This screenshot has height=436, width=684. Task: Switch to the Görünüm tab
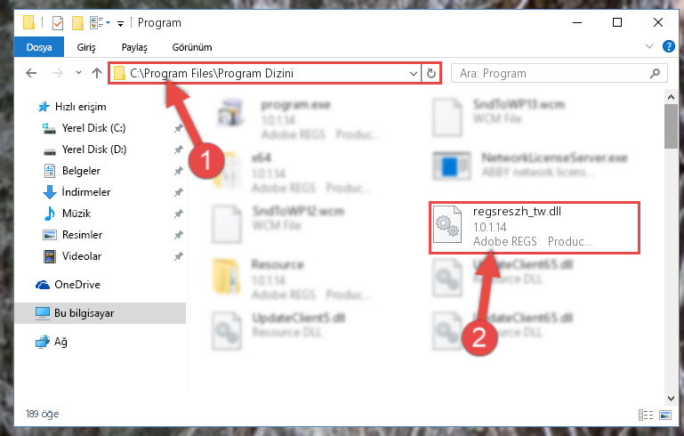click(192, 47)
